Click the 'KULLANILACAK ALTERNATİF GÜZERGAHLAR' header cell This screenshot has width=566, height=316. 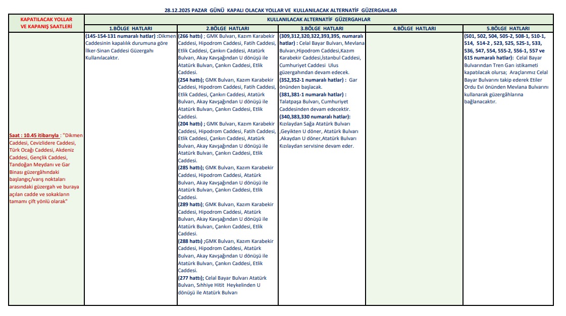coord(318,19)
